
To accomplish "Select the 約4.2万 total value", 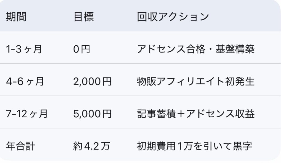I will click(92, 146).
